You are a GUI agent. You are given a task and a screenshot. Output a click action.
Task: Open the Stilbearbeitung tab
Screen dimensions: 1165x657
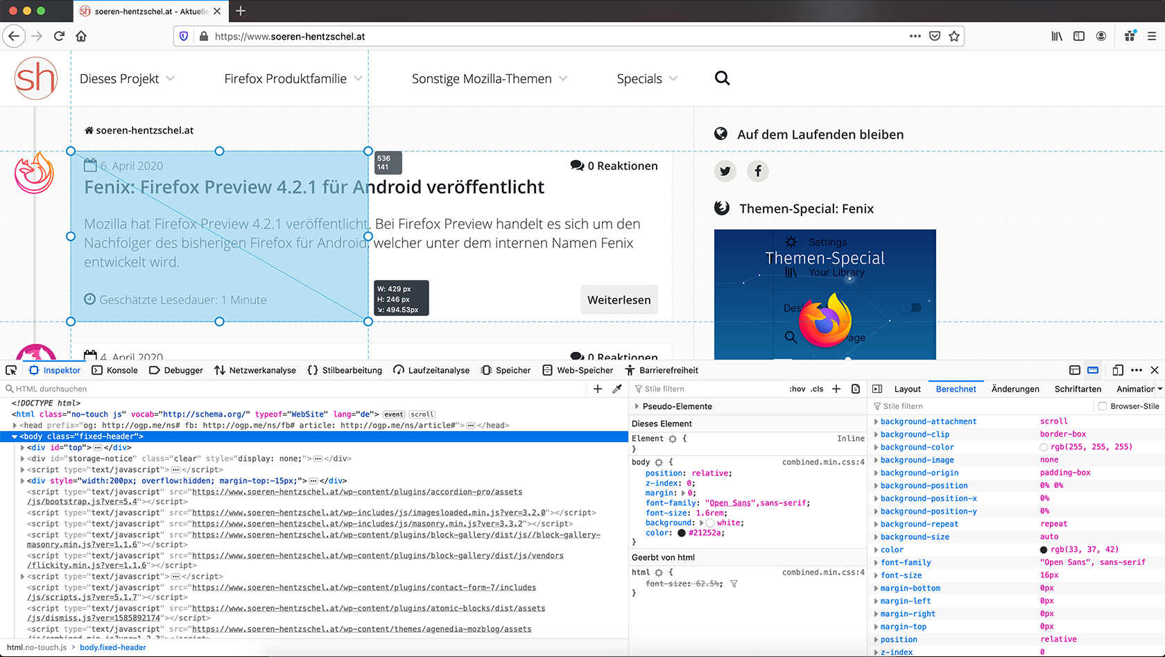coord(345,370)
